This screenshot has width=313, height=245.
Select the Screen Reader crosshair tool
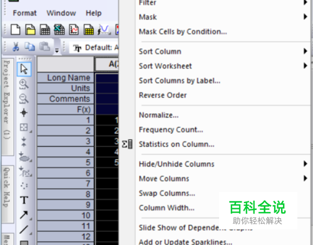click(24, 112)
